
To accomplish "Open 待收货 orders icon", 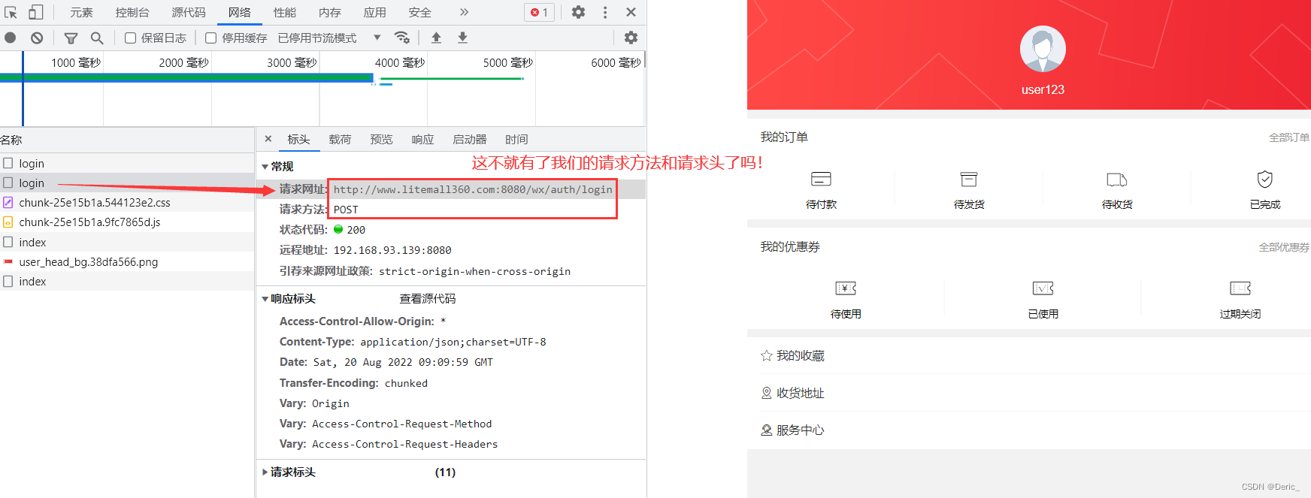I will [x=1117, y=180].
